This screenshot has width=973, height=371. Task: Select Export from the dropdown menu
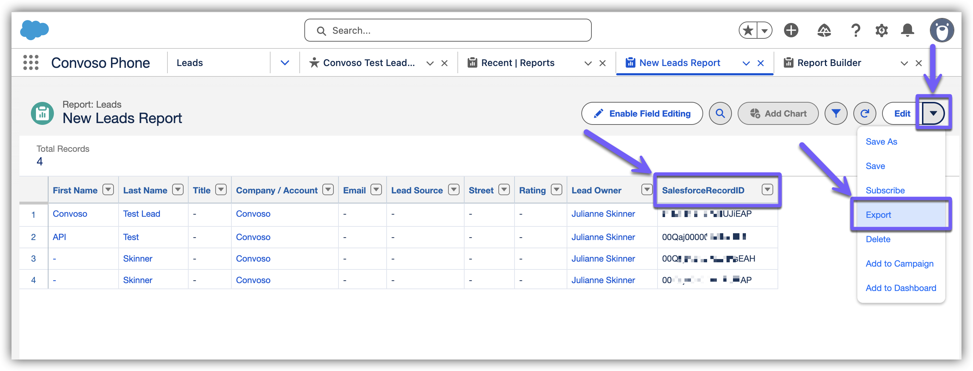[x=878, y=215]
